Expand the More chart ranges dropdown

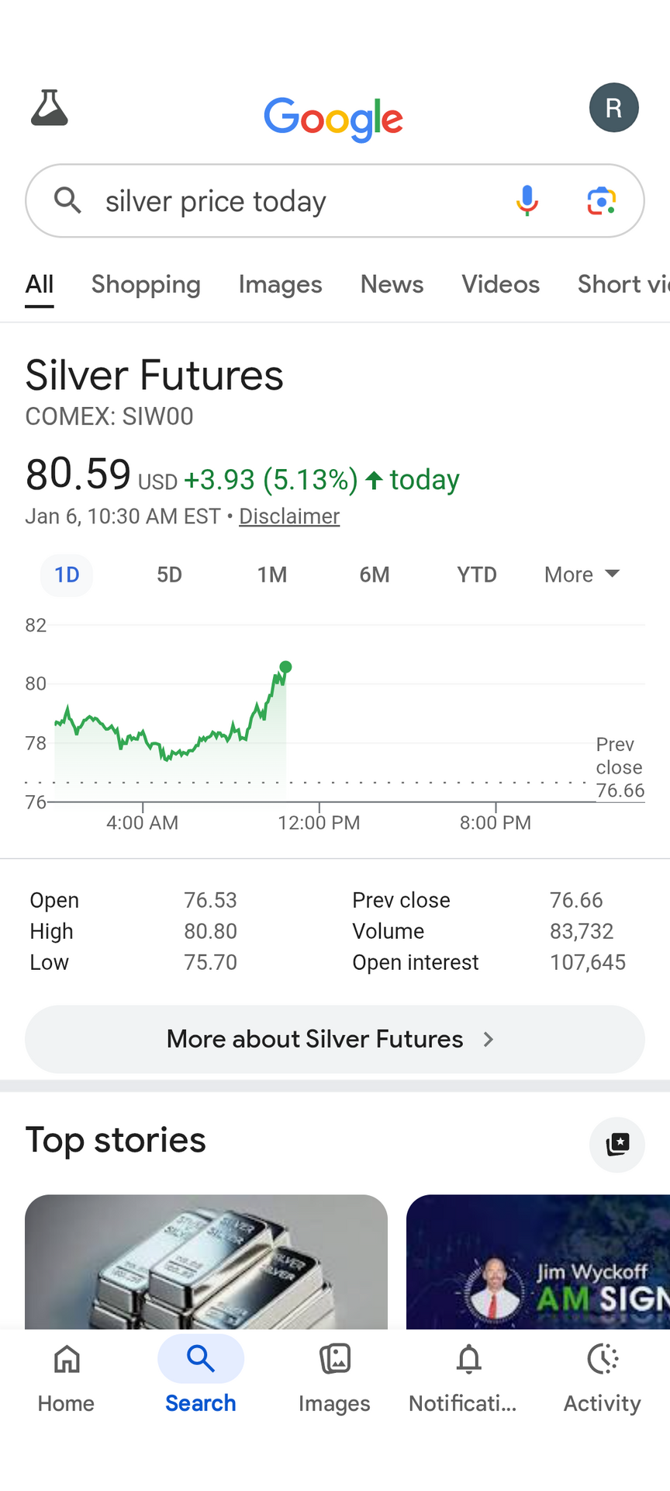click(x=582, y=575)
